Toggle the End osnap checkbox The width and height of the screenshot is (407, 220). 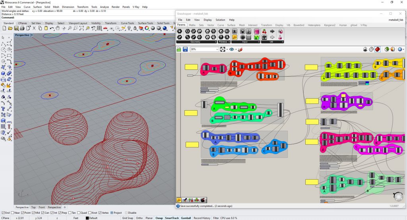[3, 213]
